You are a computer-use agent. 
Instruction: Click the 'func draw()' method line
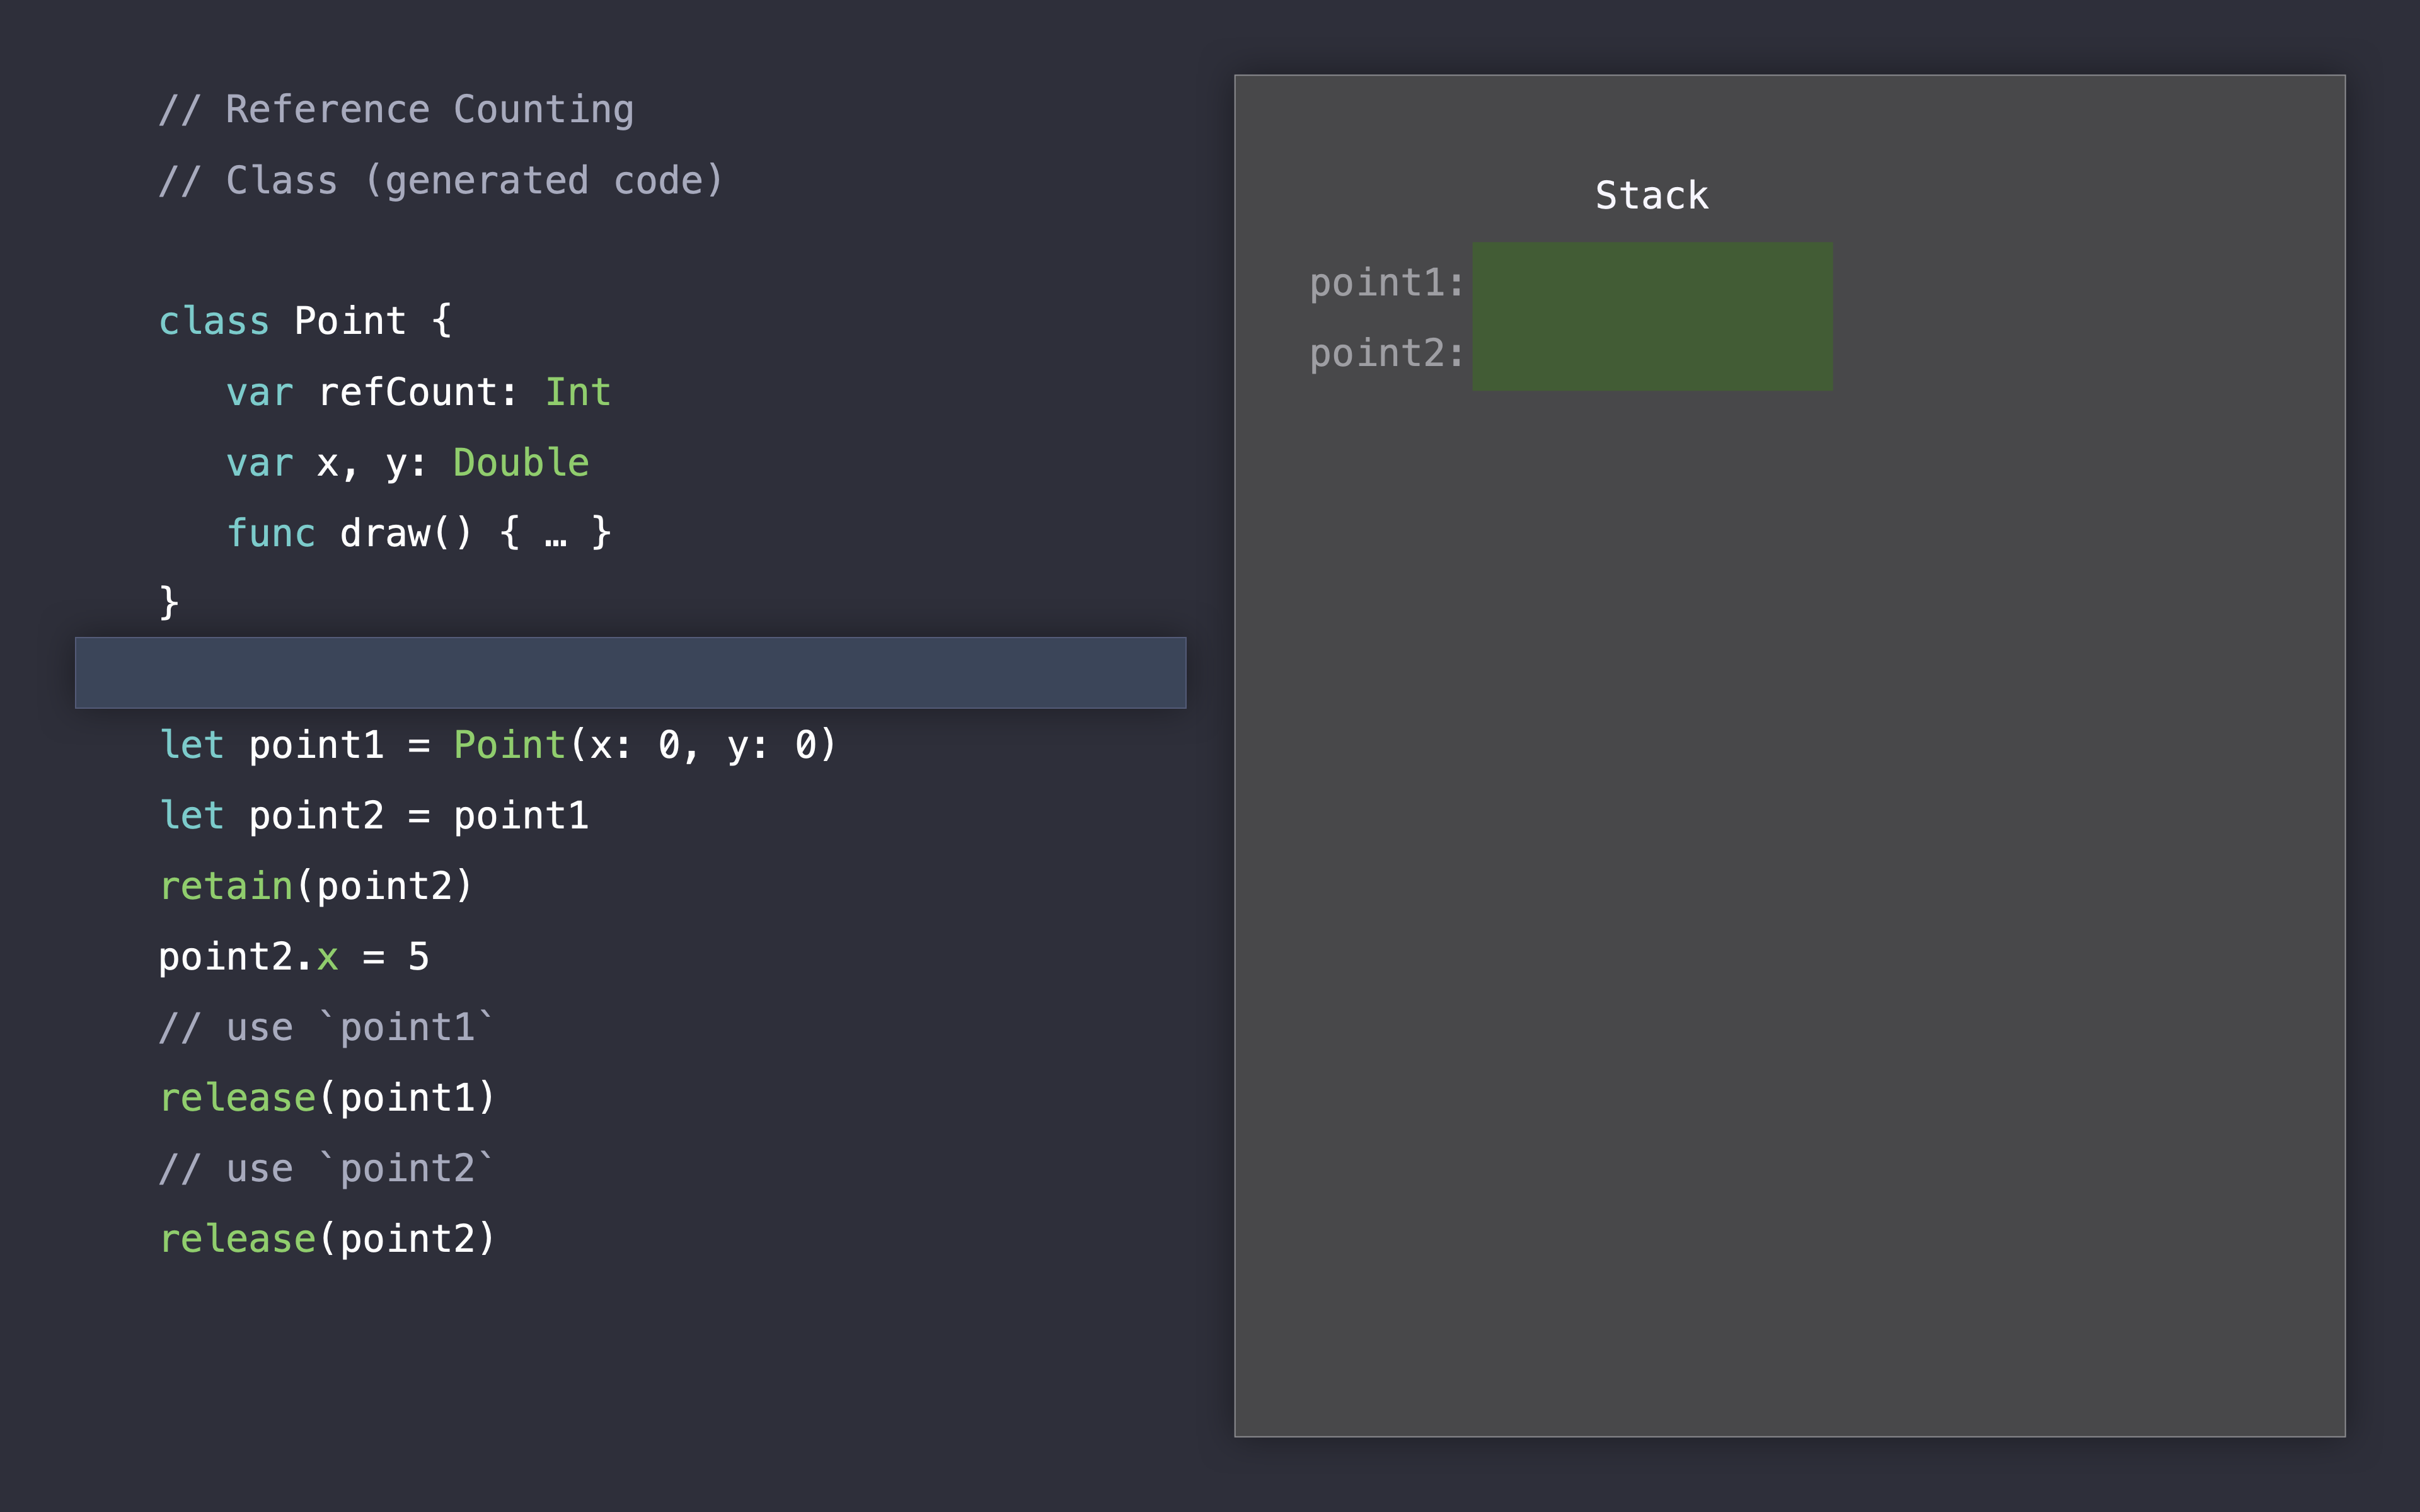[418, 533]
